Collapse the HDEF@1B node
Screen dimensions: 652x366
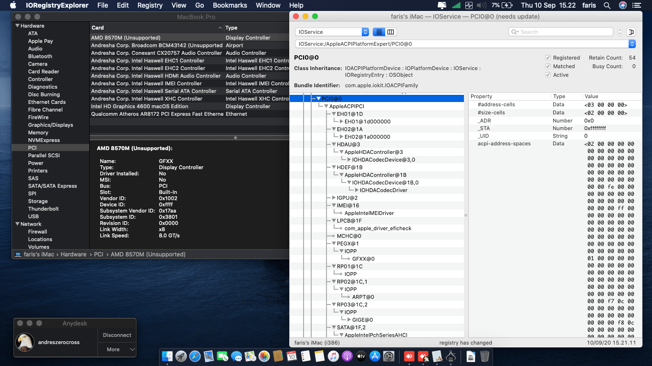(x=334, y=167)
